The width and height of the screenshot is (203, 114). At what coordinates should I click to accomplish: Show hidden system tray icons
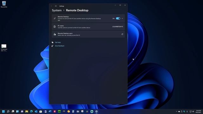(176, 111)
